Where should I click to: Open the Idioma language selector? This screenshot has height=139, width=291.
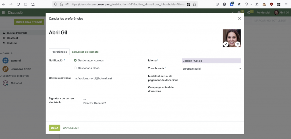[211, 61]
